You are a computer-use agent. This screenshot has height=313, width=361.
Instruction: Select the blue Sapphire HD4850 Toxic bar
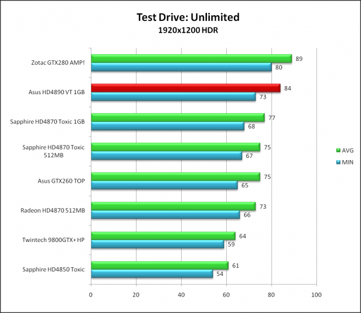click(152, 274)
